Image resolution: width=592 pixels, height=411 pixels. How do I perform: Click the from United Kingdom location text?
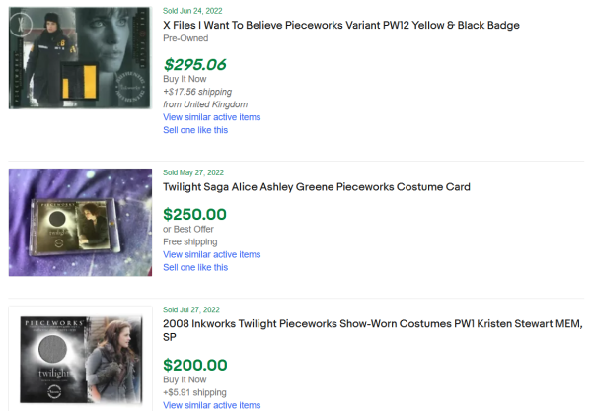(x=205, y=104)
